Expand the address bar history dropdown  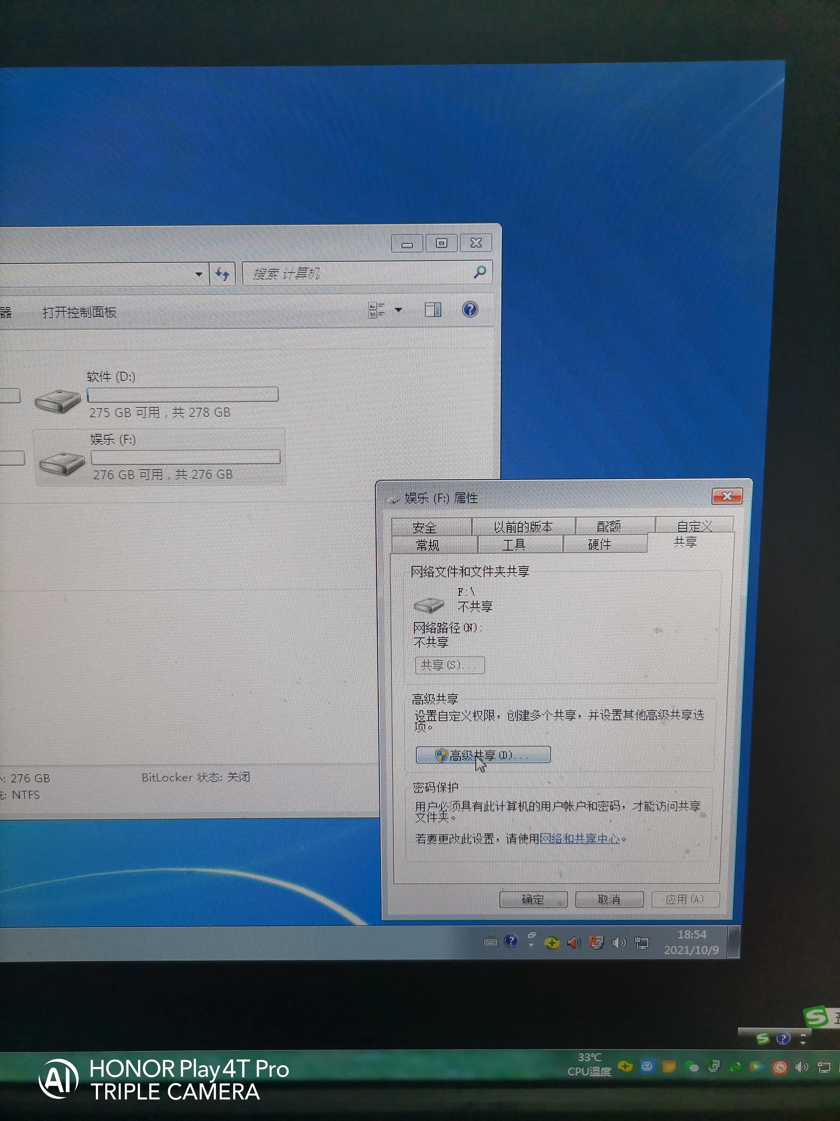point(199,274)
